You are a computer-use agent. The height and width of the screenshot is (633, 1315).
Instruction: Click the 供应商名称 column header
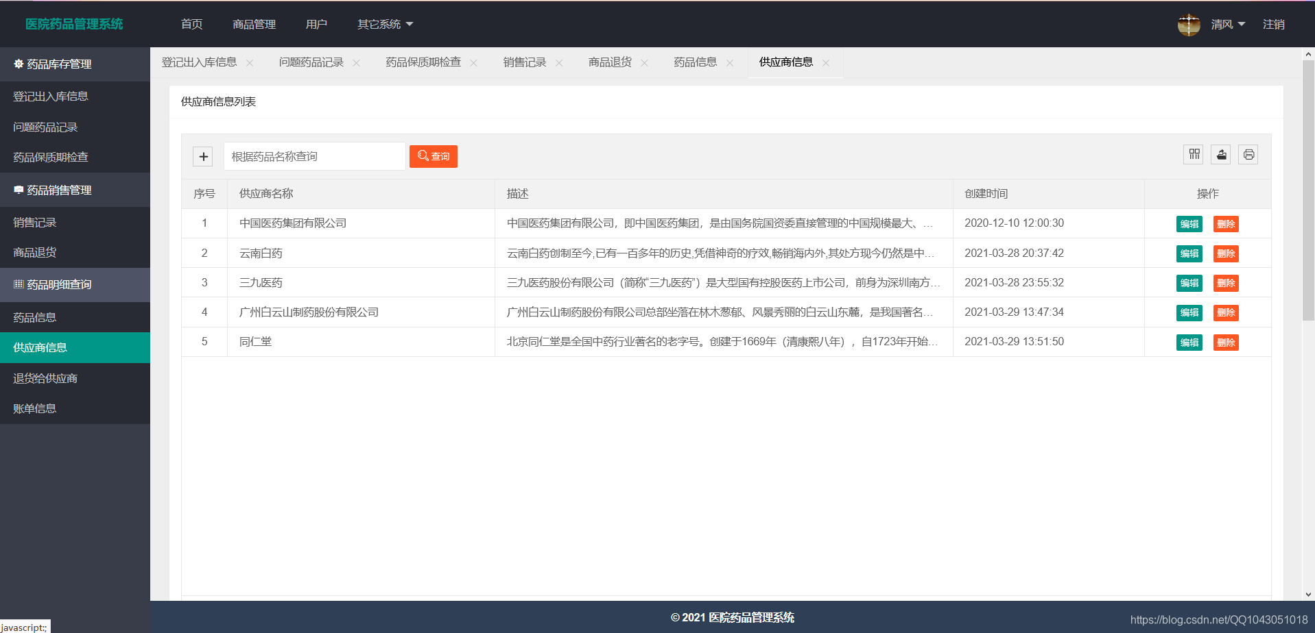[361, 194]
